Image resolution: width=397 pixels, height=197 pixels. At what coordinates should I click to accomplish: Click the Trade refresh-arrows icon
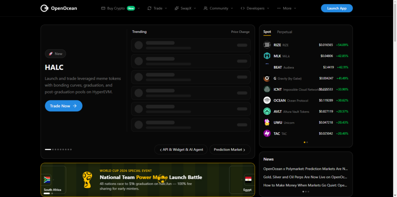pyautogui.click(x=149, y=8)
